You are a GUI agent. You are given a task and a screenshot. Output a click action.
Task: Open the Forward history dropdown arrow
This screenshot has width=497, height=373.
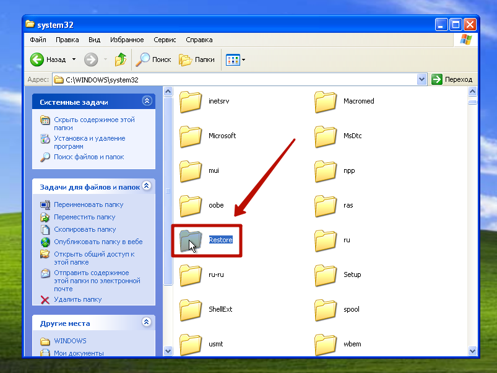coord(106,59)
